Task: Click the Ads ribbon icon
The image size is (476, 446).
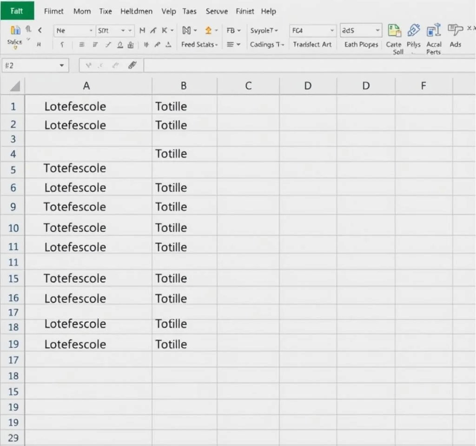Action: 455,31
